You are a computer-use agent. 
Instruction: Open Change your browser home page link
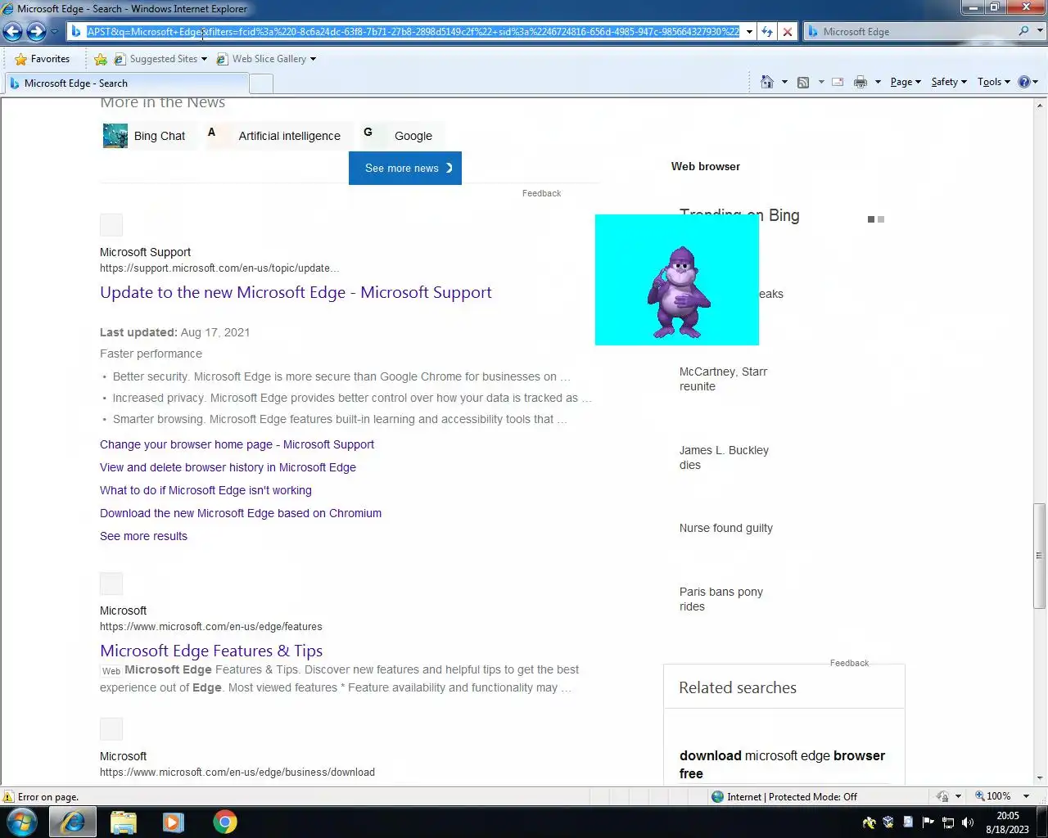[237, 444]
